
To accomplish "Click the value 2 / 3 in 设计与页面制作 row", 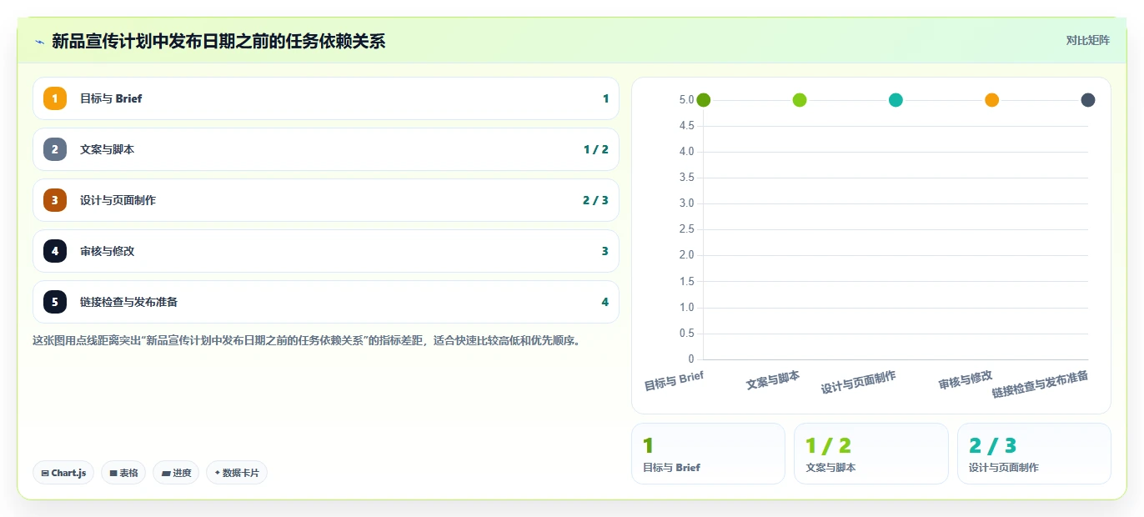I will pyautogui.click(x=596, y=200).
